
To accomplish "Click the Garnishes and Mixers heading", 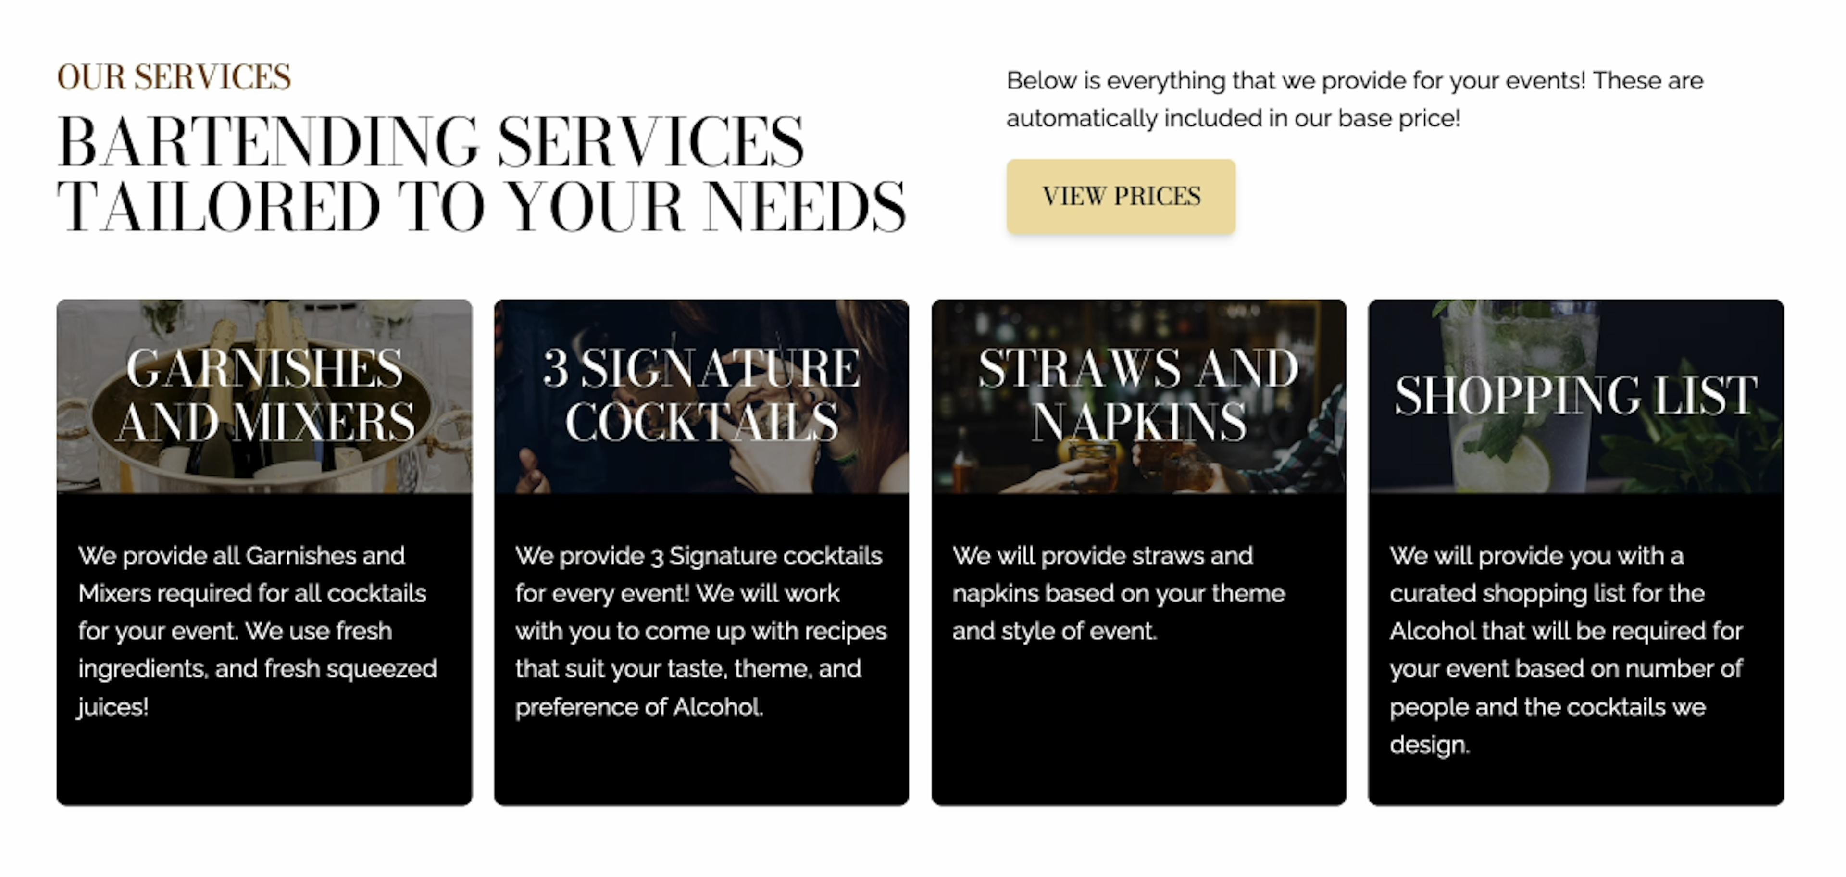I will [264, 395].
